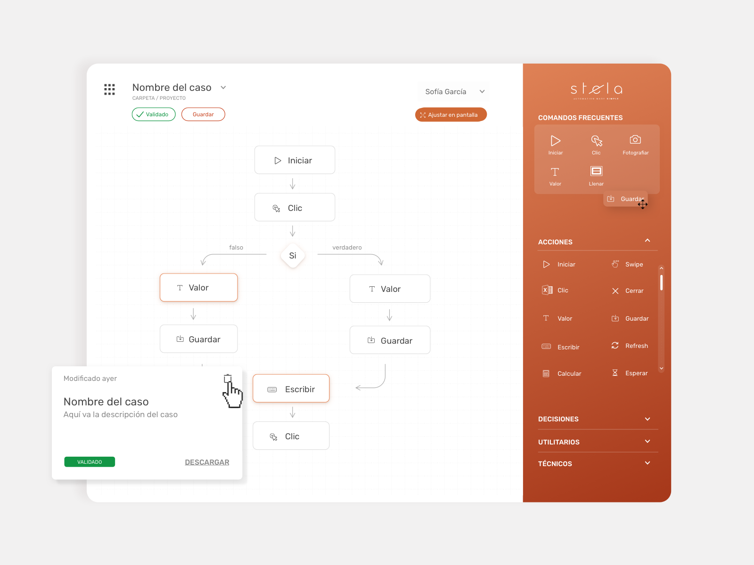Select the Si decision diamond

tap(293, 256)
